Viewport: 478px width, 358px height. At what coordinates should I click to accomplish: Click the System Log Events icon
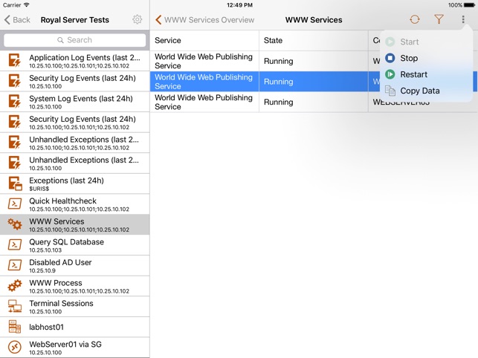tap(14, 102)
